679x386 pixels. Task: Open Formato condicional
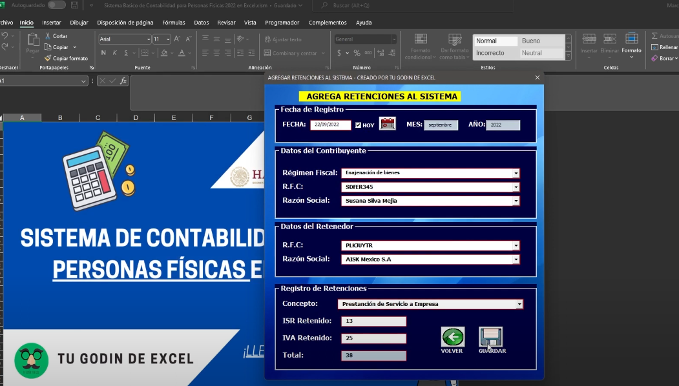point(421,46)
